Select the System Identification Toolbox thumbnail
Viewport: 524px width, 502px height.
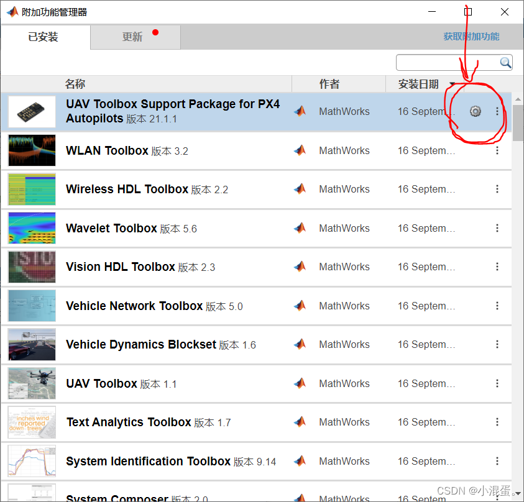pyautogui.click(x=32, y=461)
